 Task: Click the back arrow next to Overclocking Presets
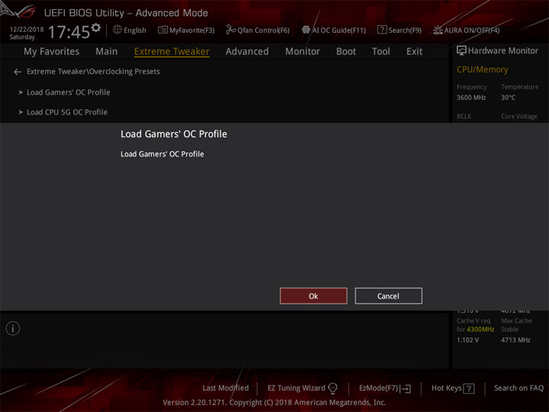tap(18, 72)
